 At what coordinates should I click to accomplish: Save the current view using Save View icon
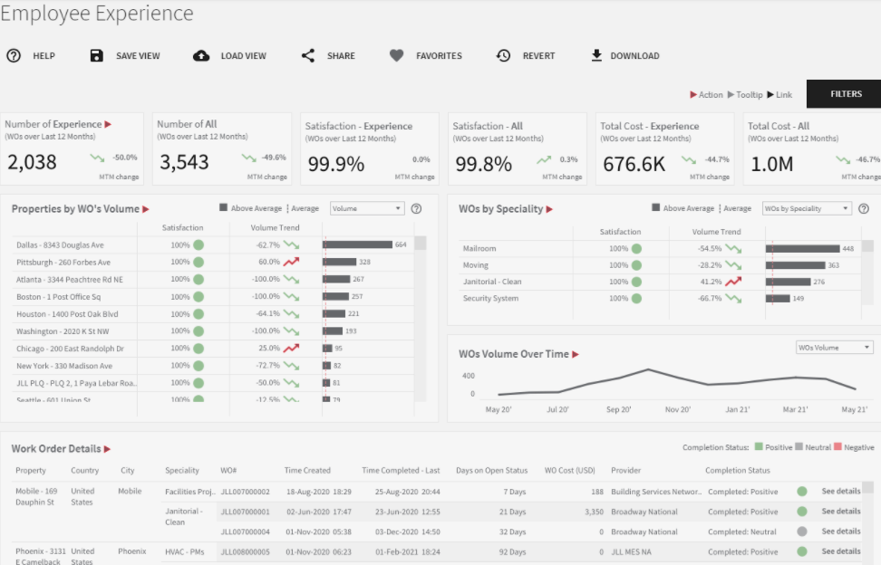(97, 55)
